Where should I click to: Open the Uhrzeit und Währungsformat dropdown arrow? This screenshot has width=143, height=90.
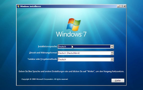coord(112,53)
